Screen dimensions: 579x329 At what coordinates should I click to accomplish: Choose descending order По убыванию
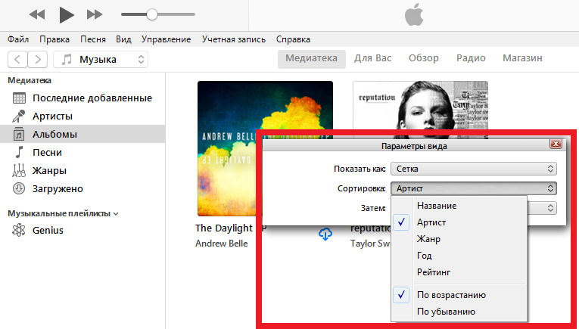pos(447,312)
